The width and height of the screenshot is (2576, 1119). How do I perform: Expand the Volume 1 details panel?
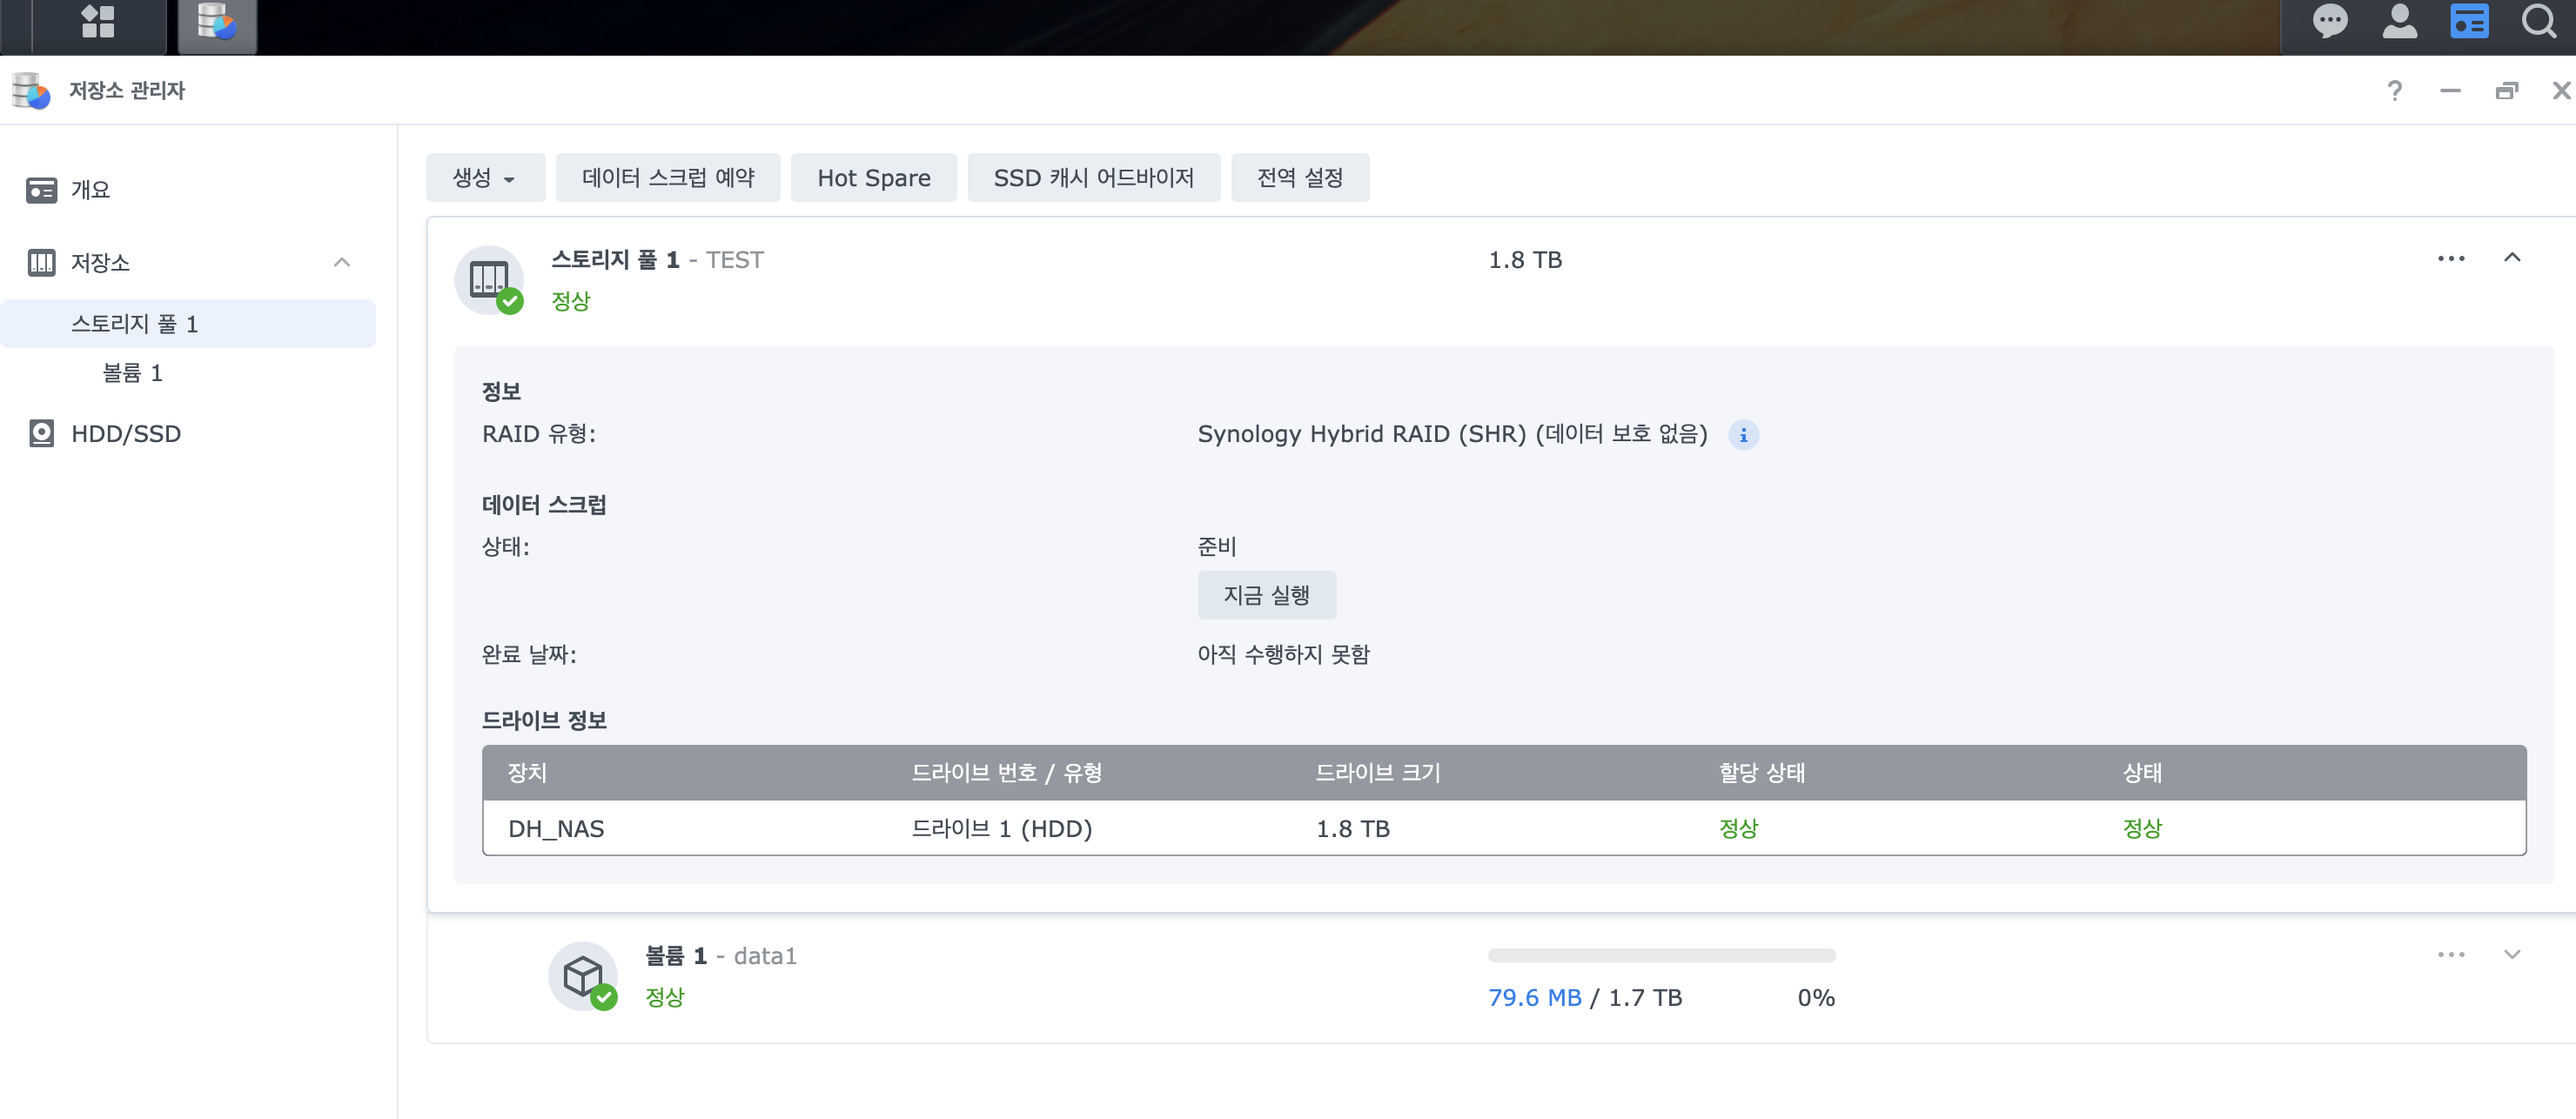point(2512,955)
